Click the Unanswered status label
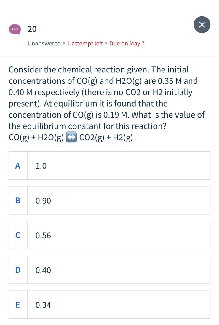219x325 pixels. pyautogui.click(x=44, y=43)
